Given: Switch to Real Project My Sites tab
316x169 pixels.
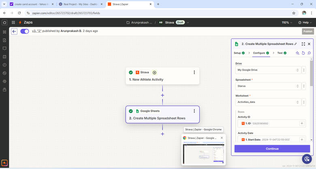Looking at the screenshot, I should [81, 4].
